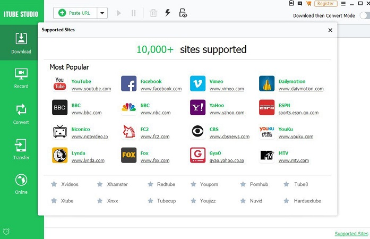Click the NBC peacock icon
370x239 pixels.
(128, 107)
